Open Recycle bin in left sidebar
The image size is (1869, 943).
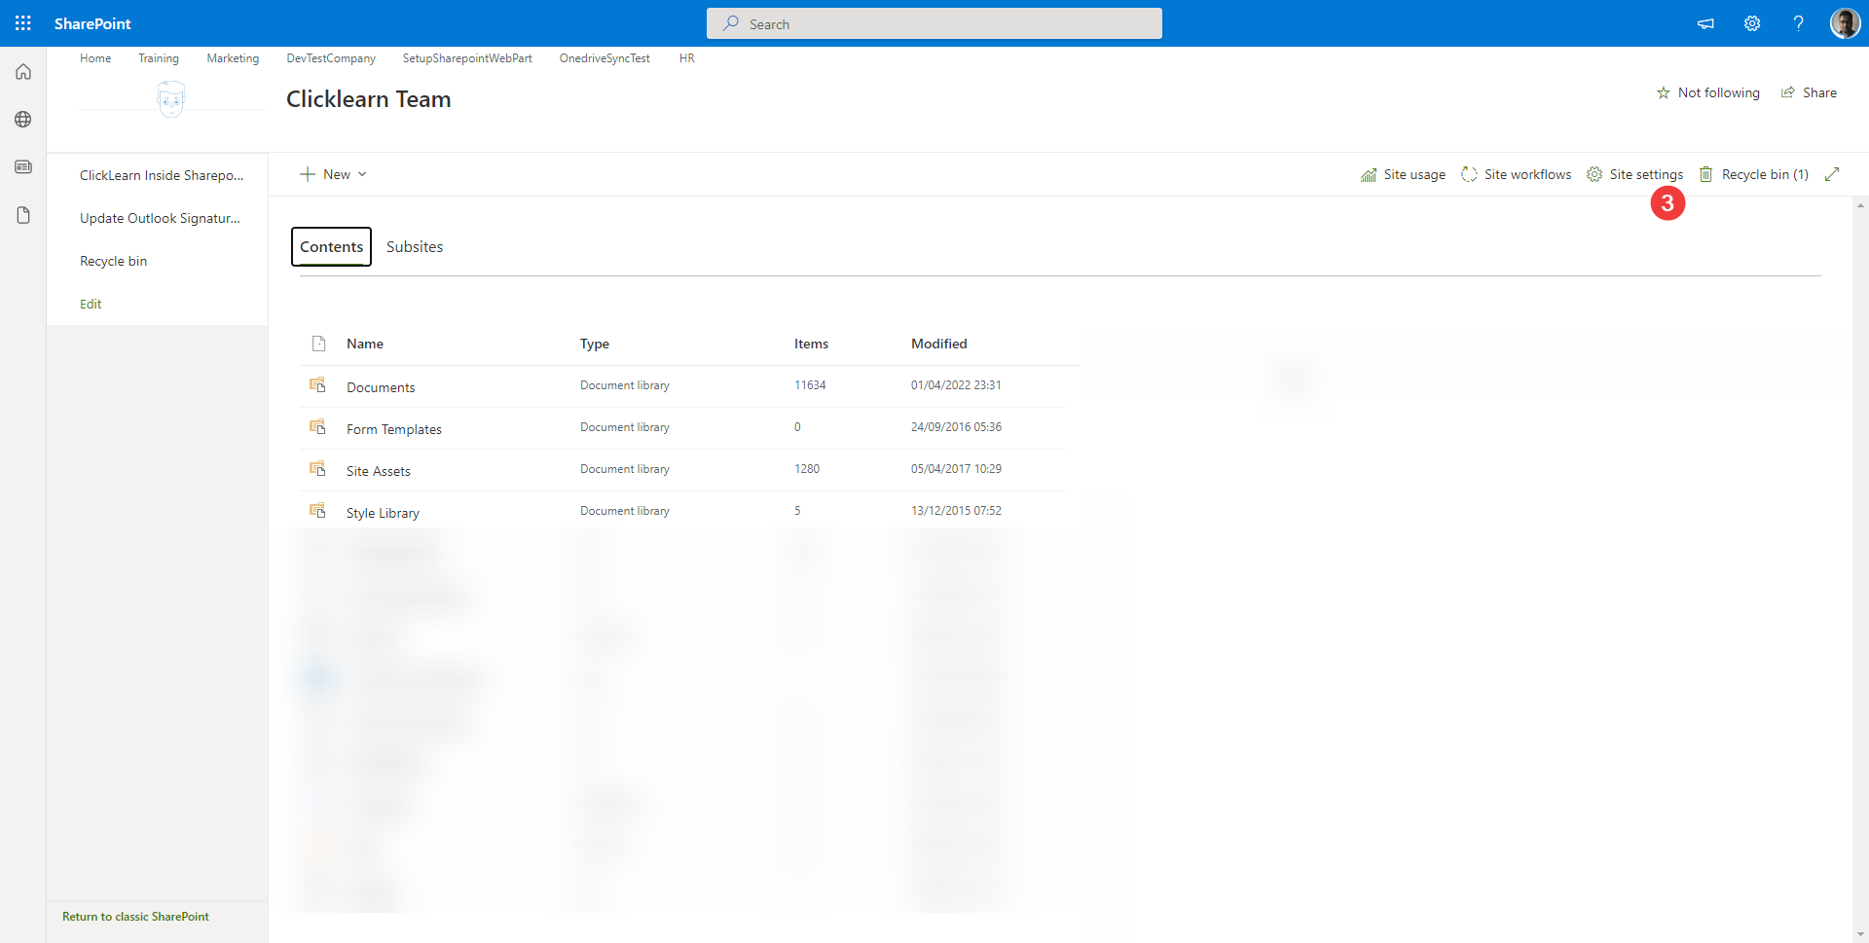click(114, 261)
